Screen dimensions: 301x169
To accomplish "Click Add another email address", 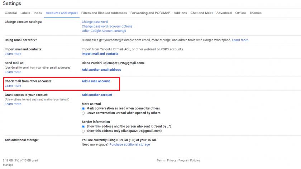I will pos(101,70).
